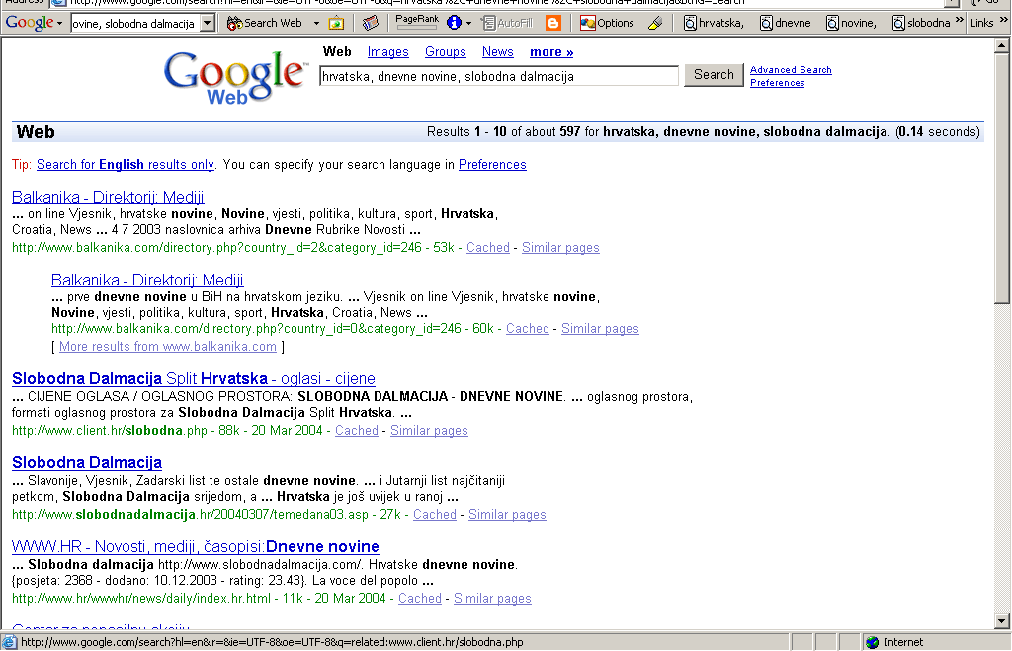The image size is (1012, 651).
Task: Open the Page Info blue icon
Action: tap(454, 23)
